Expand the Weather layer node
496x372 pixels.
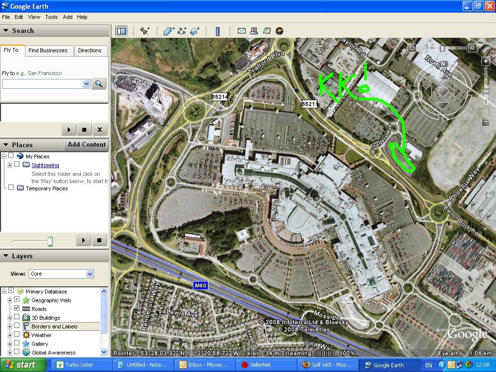(x=10, y=335)
